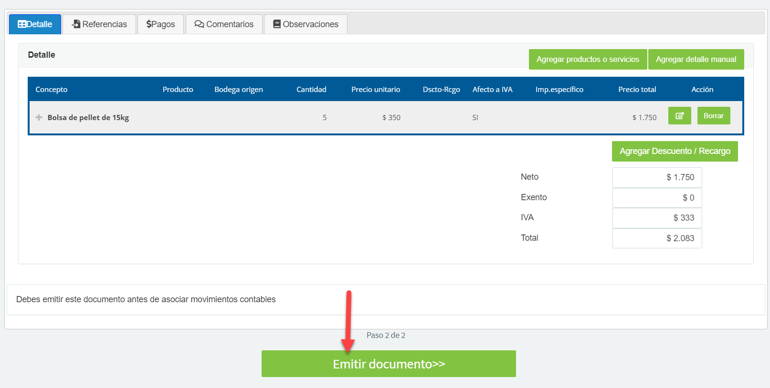
Task: Click the Precio total column header
Action: pos(637,90)
